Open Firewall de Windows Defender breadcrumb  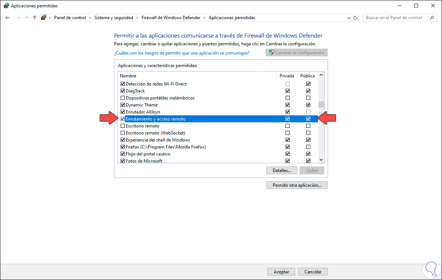point(171,18)
